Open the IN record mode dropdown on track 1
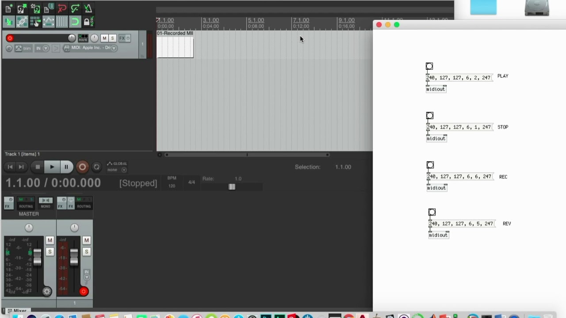The width and height of the screenshot is (566, 318). click(42, 48)
